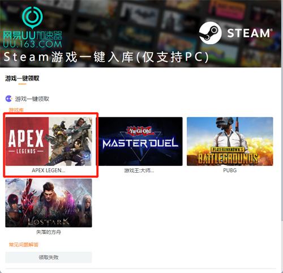Click the STEAM wordmark text
Screen dimensions: 283x273
(250, 33)
